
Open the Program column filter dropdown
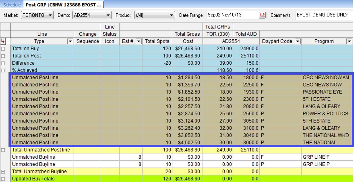[x=349, y=41]
